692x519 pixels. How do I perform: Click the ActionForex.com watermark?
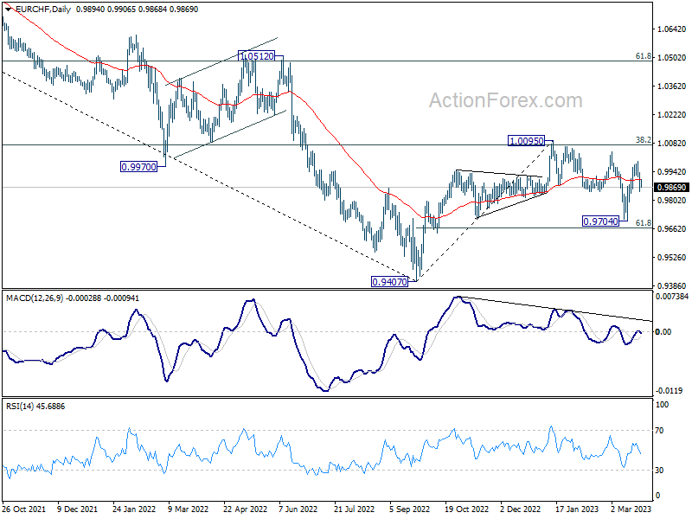click(x=506, y=101)
